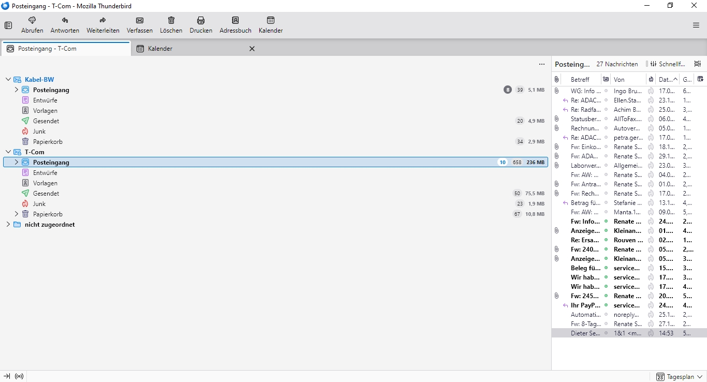Toggle junk status of 'Re: Ersa...' message
The width and height of the screenshot is (707, 382).
[x=651, y=240]
